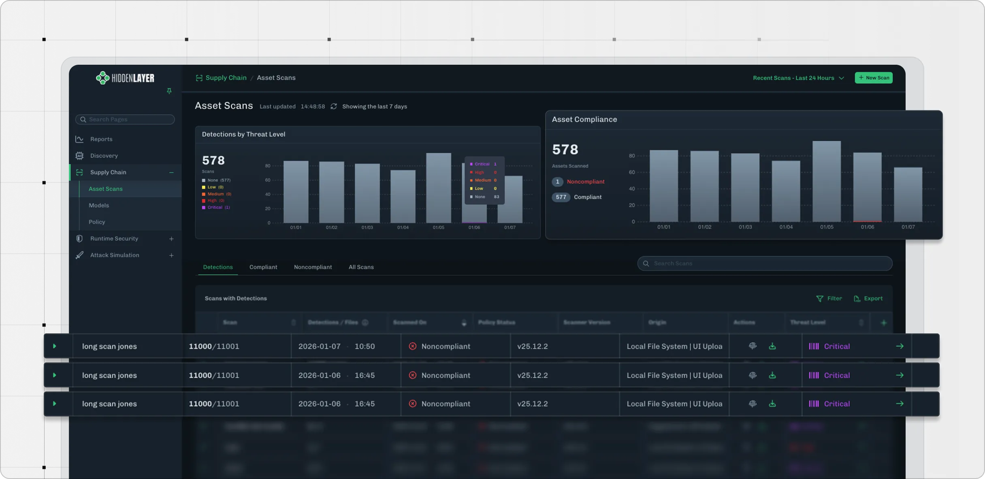Click the pin sidebar icon under the logo
This screenshot has width=985, height=479.
(x=169, y=91)
